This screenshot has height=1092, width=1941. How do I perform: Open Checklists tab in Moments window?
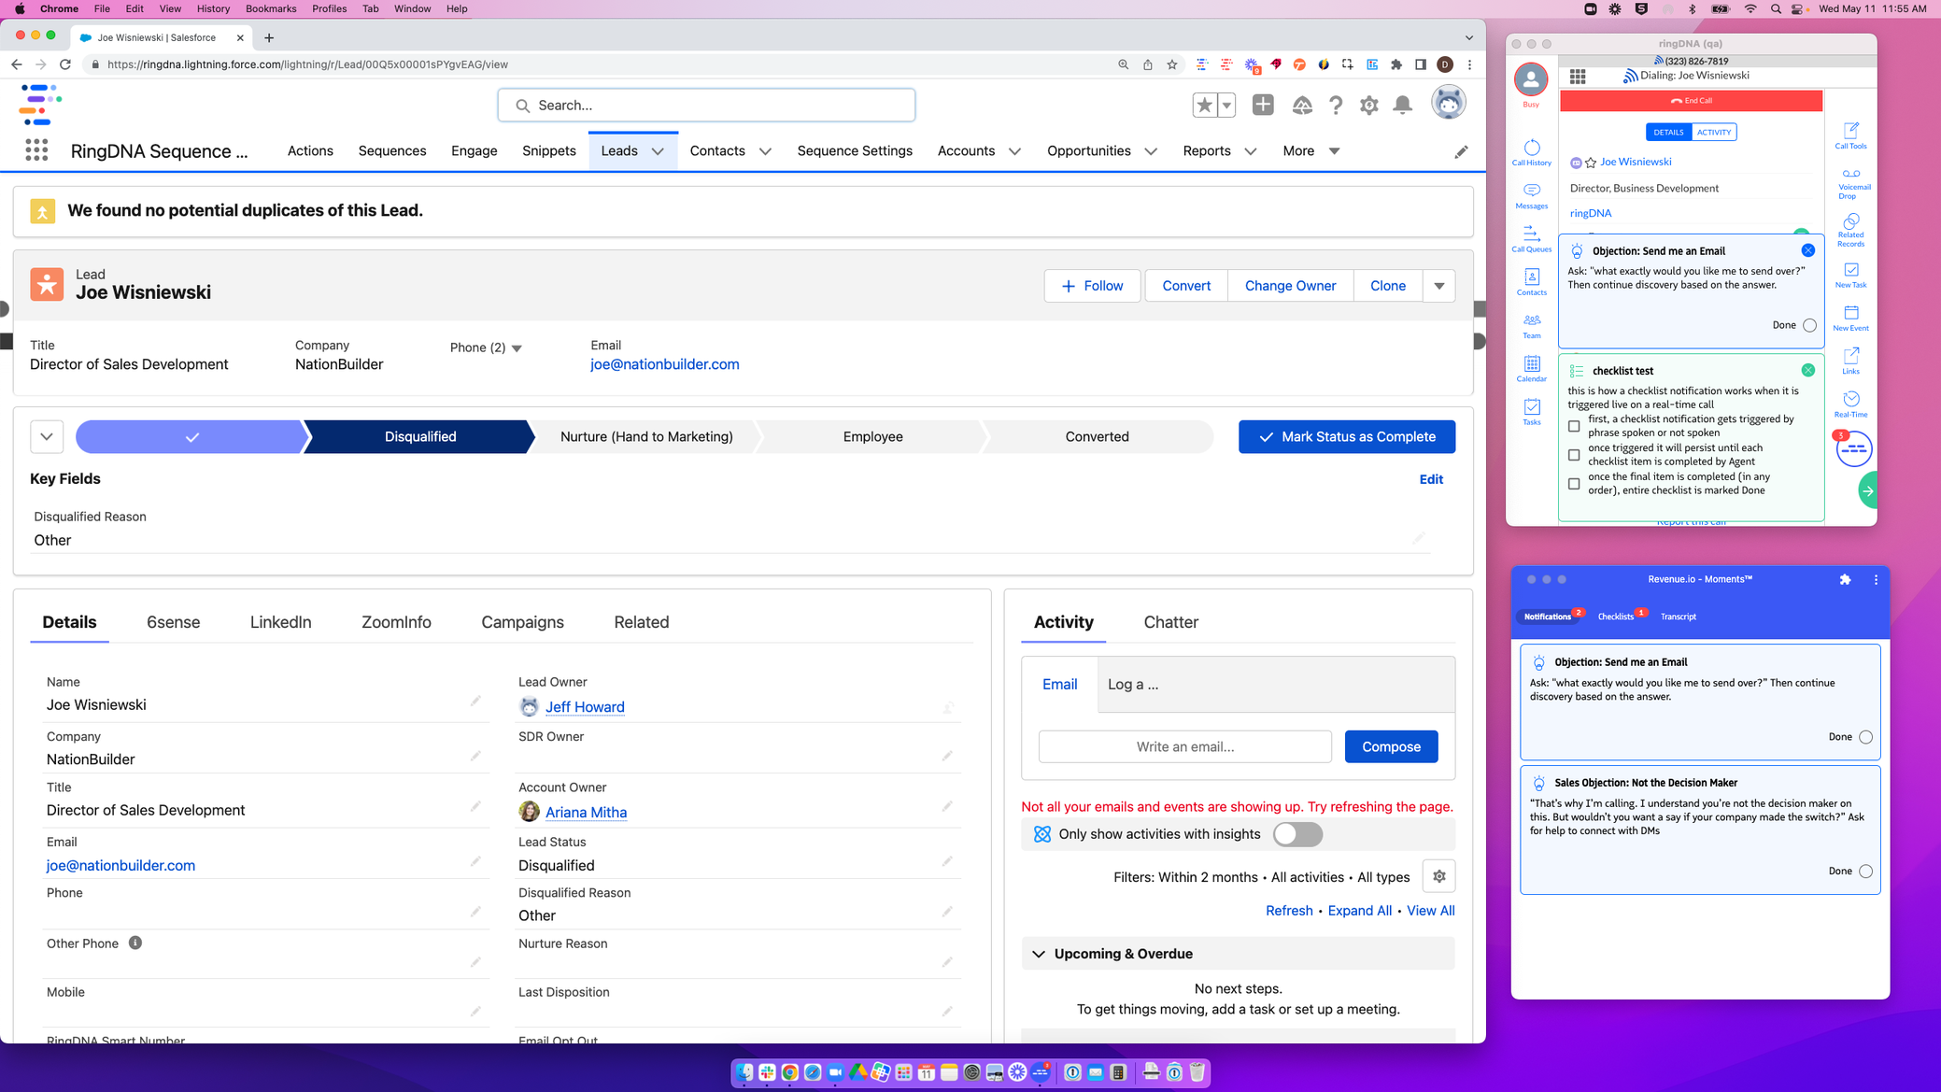coord(1615,617)
